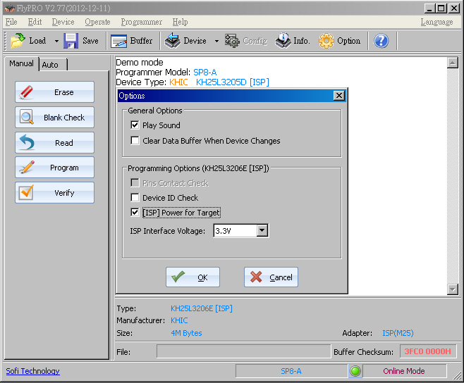The width and height of the screenshot is (464, 383).
Task: Open the Sofi Technology link
Action: pyautogui.click(x=33, y=371)
